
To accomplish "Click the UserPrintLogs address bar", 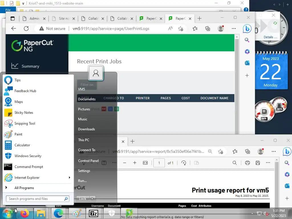I will pos(111,29).
